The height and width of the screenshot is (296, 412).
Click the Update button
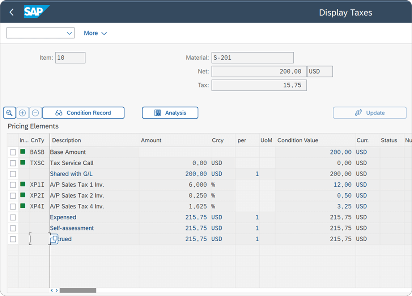[x=370, y=113]
